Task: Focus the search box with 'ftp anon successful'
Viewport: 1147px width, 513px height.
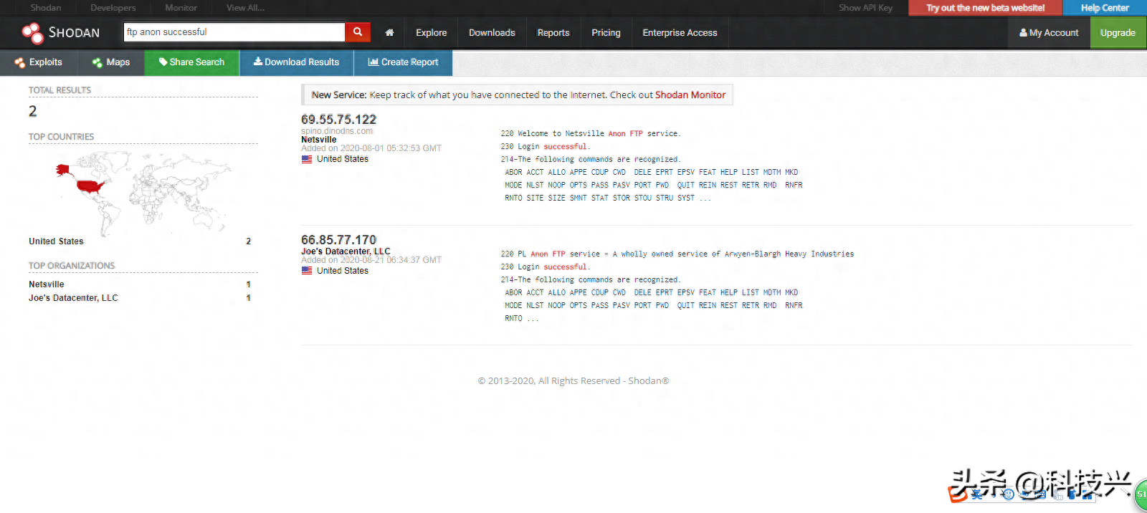Action: 234,32
